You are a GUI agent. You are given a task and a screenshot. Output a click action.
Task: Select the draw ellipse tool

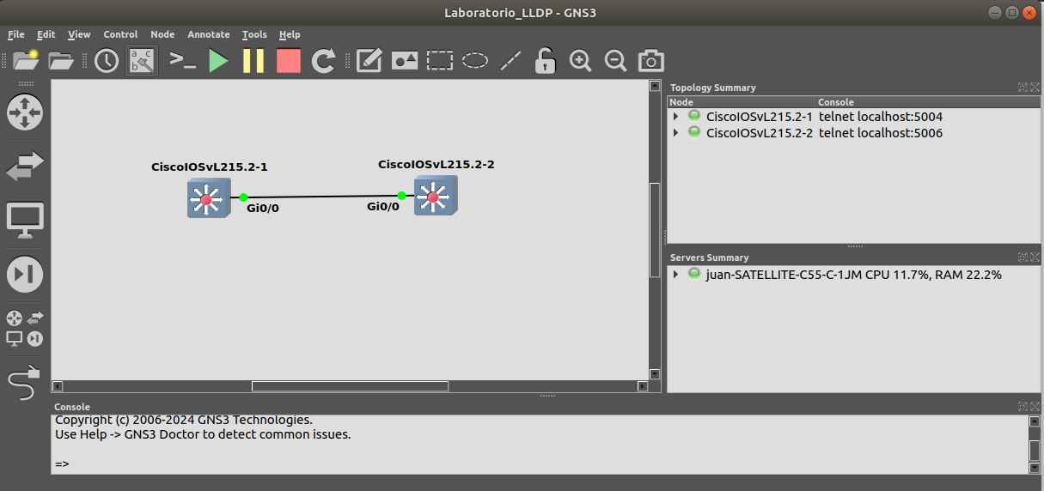point(475,60)
